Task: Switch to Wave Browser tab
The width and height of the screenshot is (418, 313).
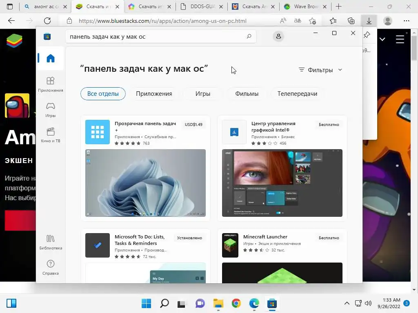Action: (306, 7)
